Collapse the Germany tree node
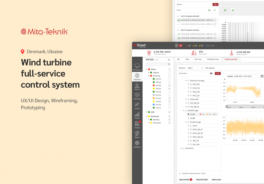The height and width of the screenshot is (184, 264). click(x=147, y=116)
